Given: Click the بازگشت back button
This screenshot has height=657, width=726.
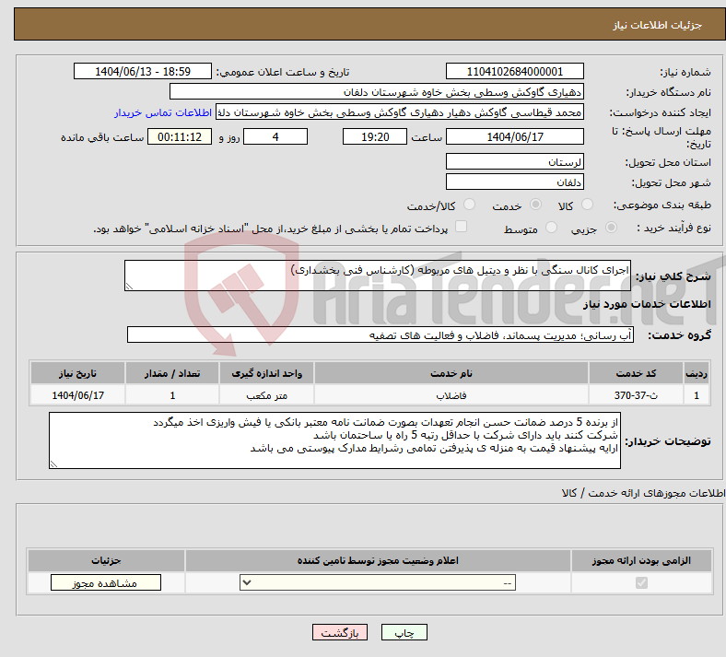Looking at the screenshot, I should (x=340, y=632).
